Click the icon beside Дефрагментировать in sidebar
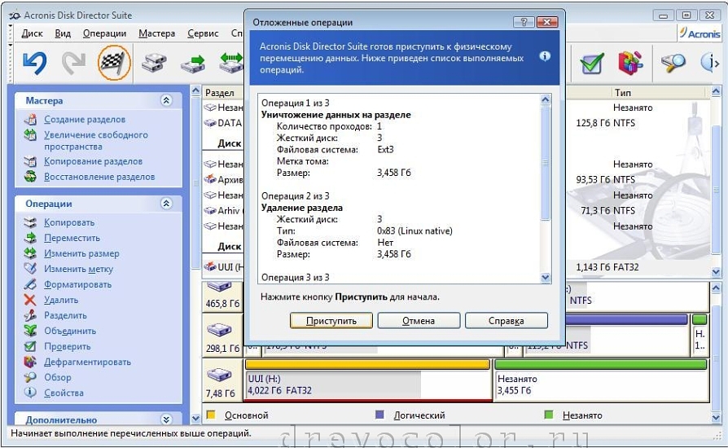The width and height of the screenshot is (728, 448). click(x=30, y=362)
